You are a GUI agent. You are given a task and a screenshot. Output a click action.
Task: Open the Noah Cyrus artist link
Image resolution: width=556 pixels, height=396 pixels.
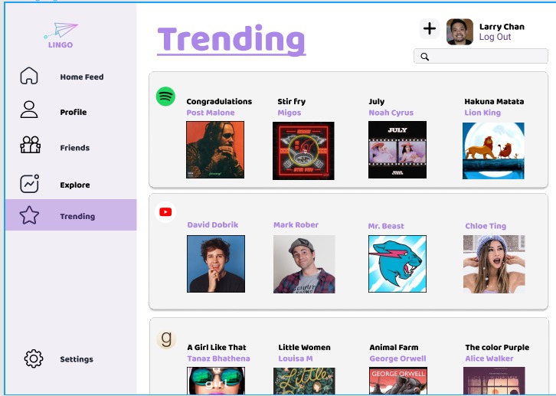391,113
